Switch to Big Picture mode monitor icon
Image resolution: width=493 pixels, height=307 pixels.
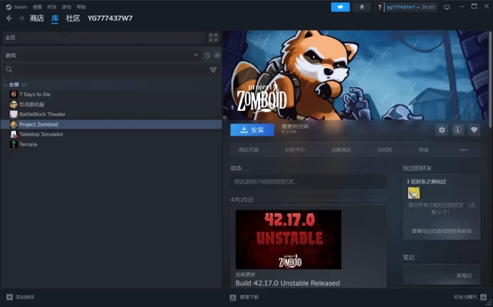click(447, 7)
